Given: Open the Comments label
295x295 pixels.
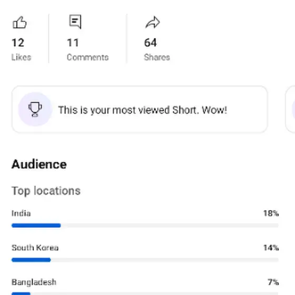Looking at the screenshot, I should point(87,57).
